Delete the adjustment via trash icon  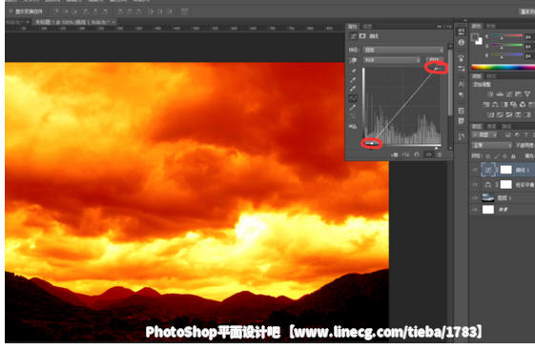click(x=440, y=154)
